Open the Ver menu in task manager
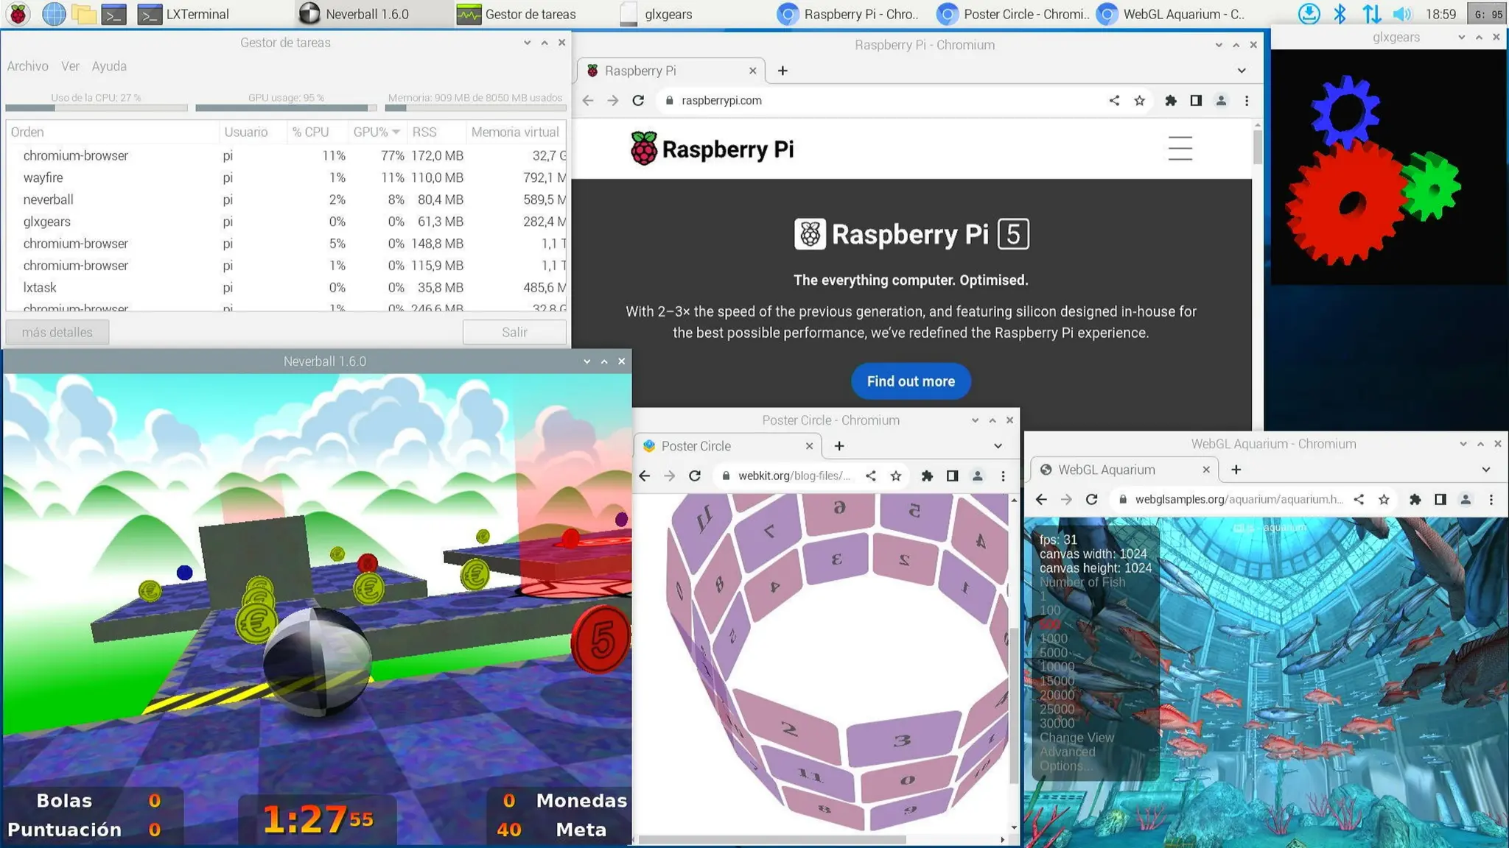 [70, 66]
